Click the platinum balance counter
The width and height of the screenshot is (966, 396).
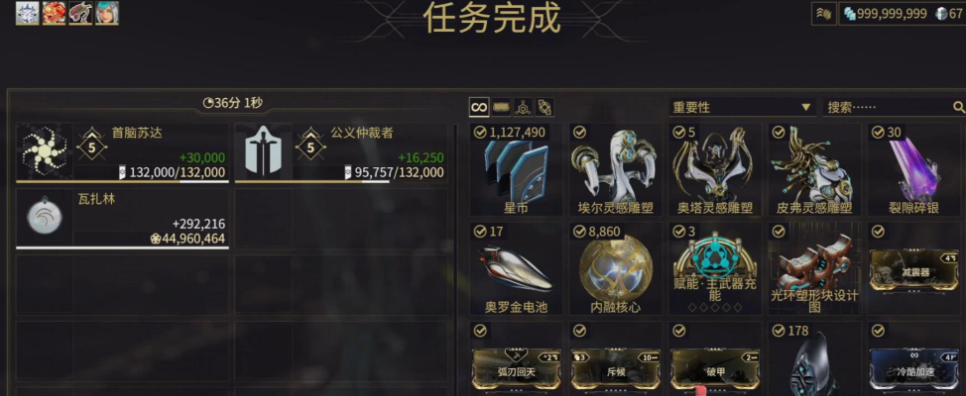point(949,14)
